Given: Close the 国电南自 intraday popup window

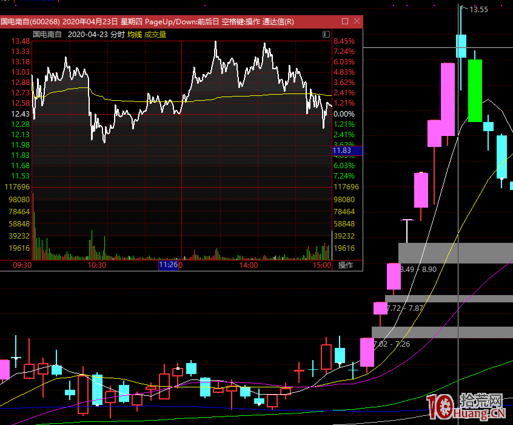Looking at the screenshot, I should (355, 22).
